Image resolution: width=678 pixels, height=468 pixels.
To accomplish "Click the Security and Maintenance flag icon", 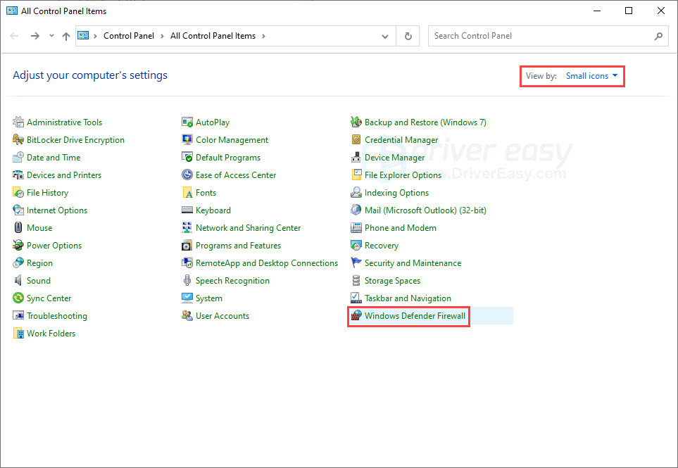I will [356, 263].
